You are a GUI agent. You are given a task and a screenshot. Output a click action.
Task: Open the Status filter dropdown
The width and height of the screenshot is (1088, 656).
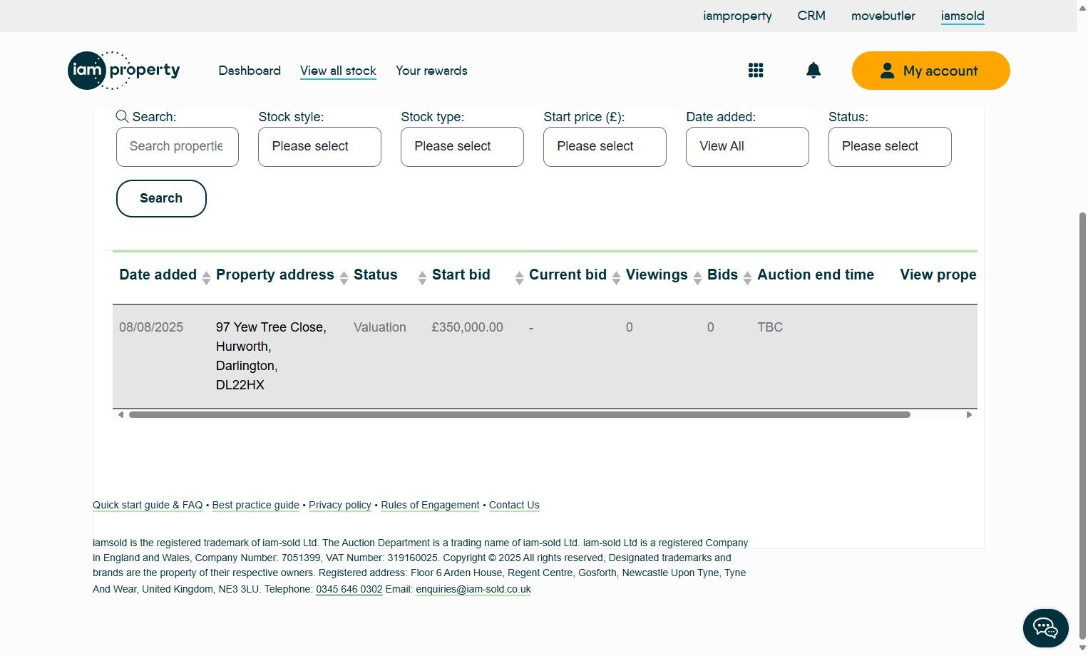[890, 147]
